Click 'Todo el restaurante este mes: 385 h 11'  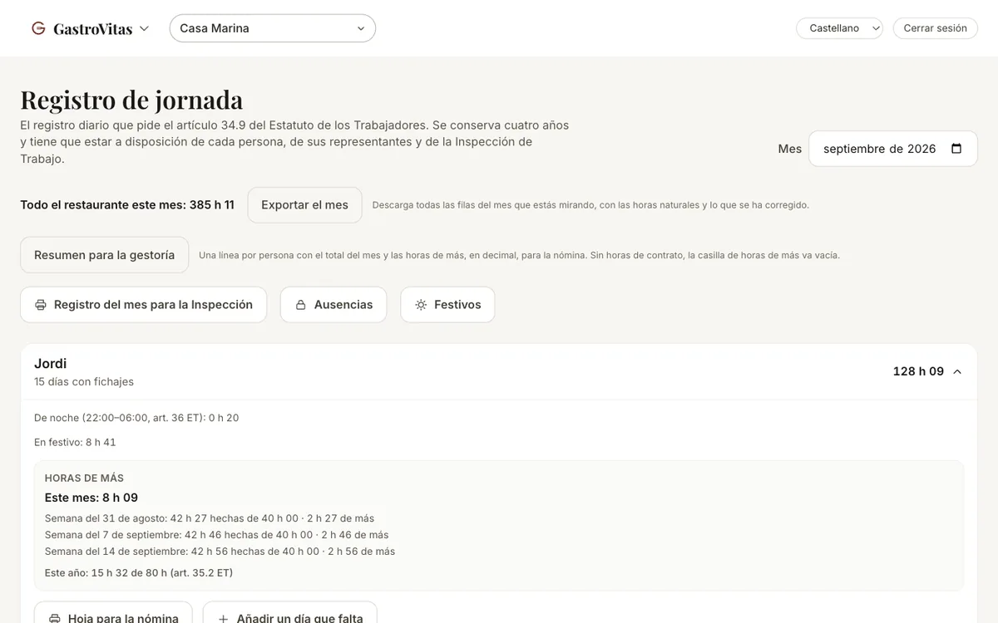pos(127,205)
